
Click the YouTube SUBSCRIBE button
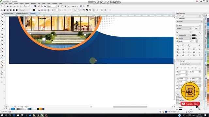click(x=190, y=104)
